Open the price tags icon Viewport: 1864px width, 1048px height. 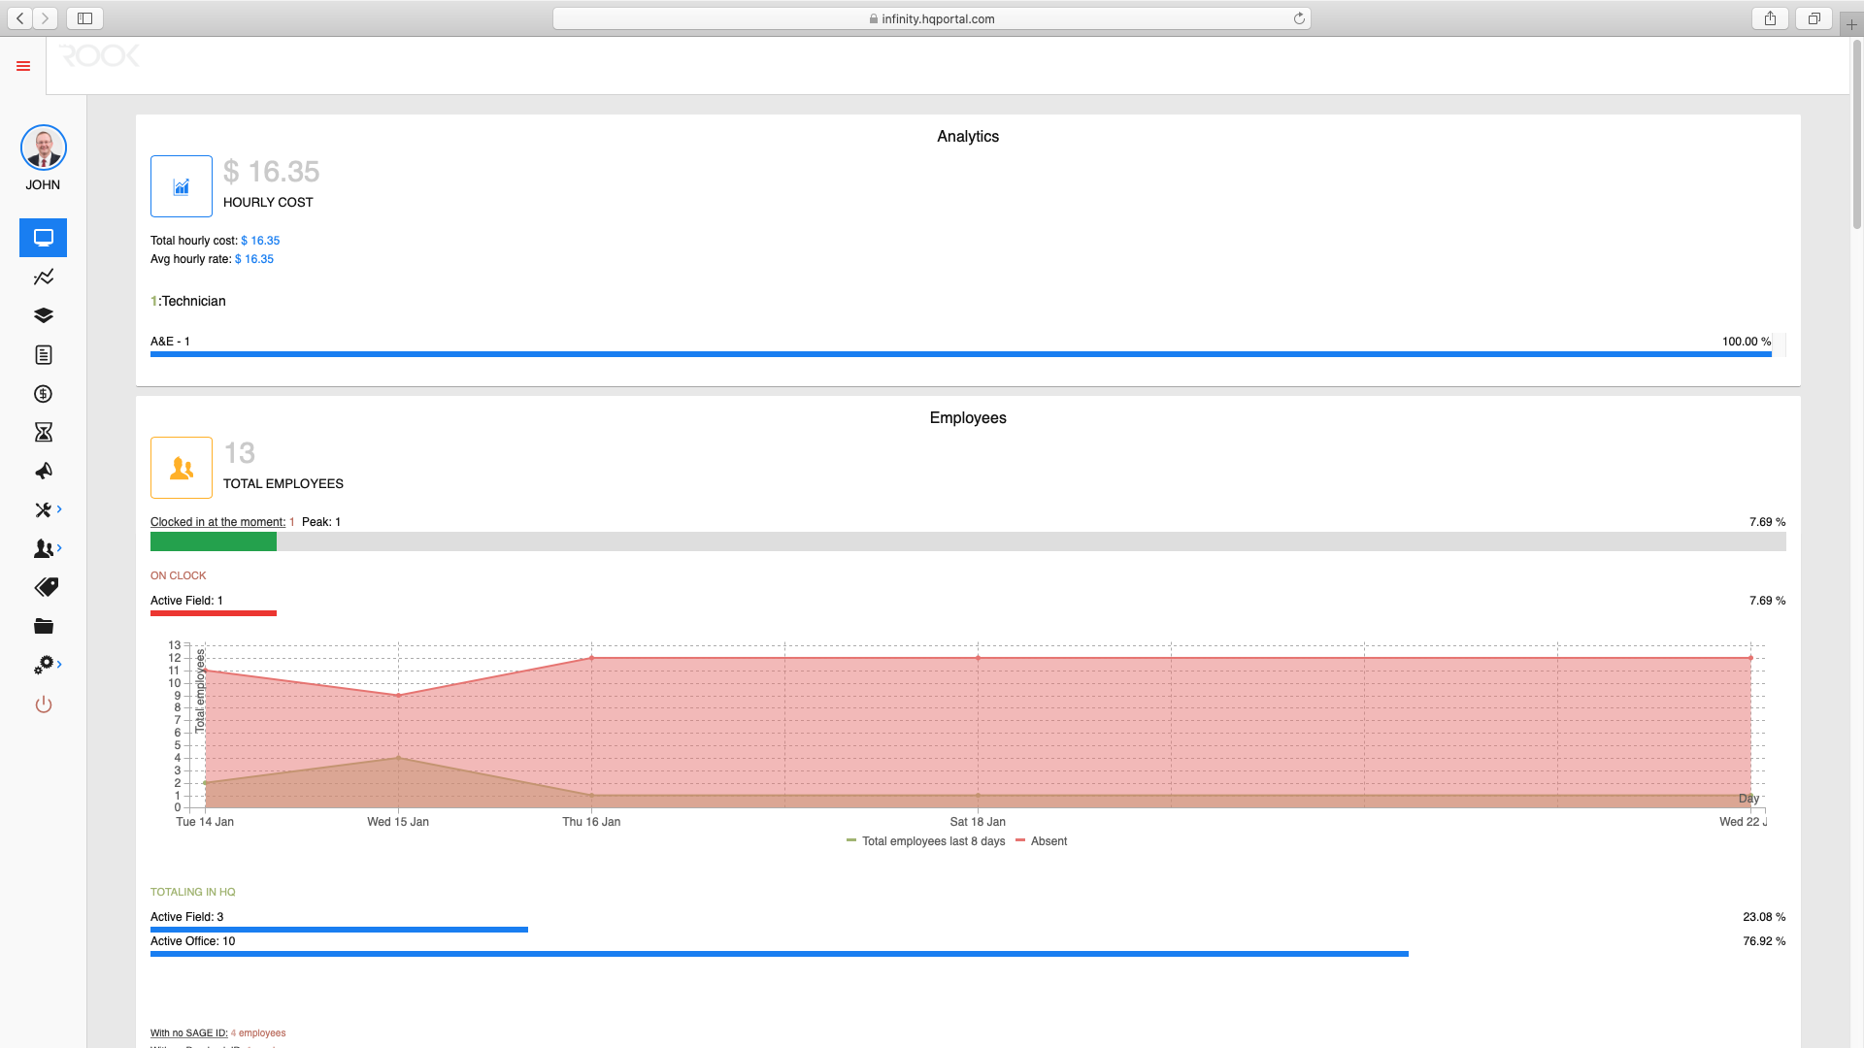coord(46,587)
